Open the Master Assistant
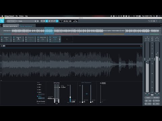Image resolution: width=162 pixels, height=121 pixels. point(11,21)
